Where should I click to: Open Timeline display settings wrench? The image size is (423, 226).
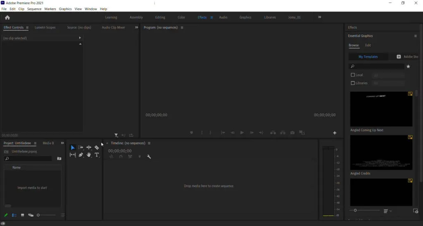tap(149, 156)
